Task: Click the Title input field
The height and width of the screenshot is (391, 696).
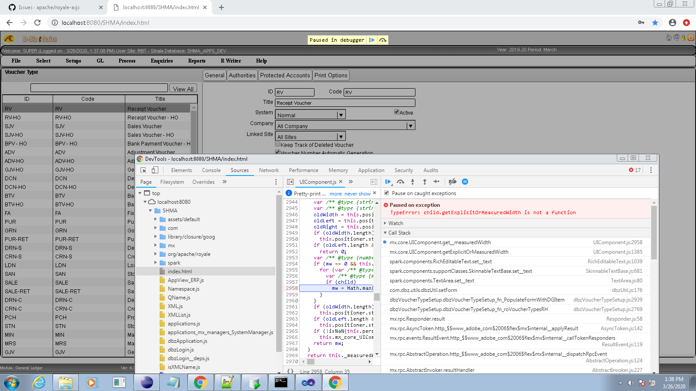Action: [x=345, y=103]
